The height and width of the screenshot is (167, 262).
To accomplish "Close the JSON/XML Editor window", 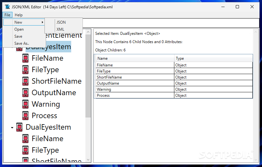I will pyautogui.click(x=252, y=7).
